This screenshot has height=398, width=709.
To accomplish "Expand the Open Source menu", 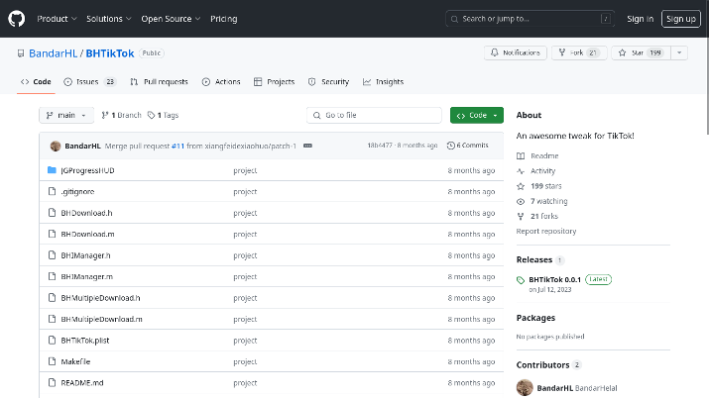I will (171, 19).
